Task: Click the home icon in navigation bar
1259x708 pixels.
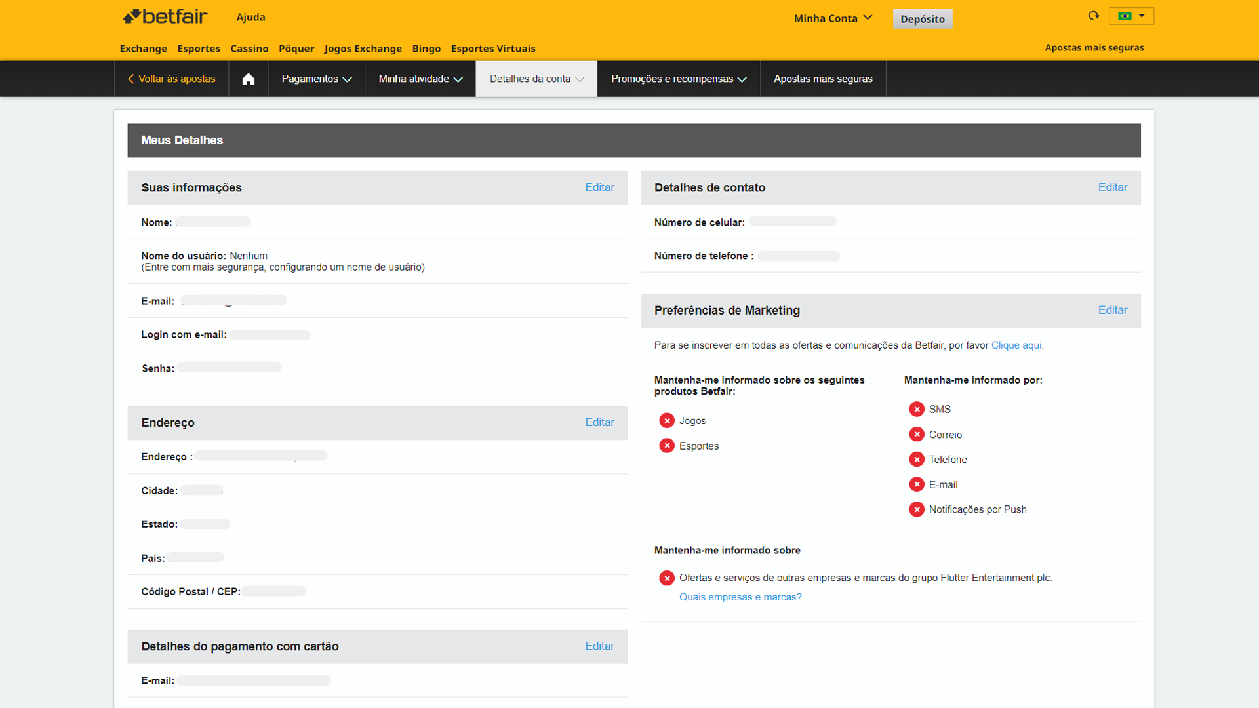Action: pyautogui.click(x=248, y=79)
